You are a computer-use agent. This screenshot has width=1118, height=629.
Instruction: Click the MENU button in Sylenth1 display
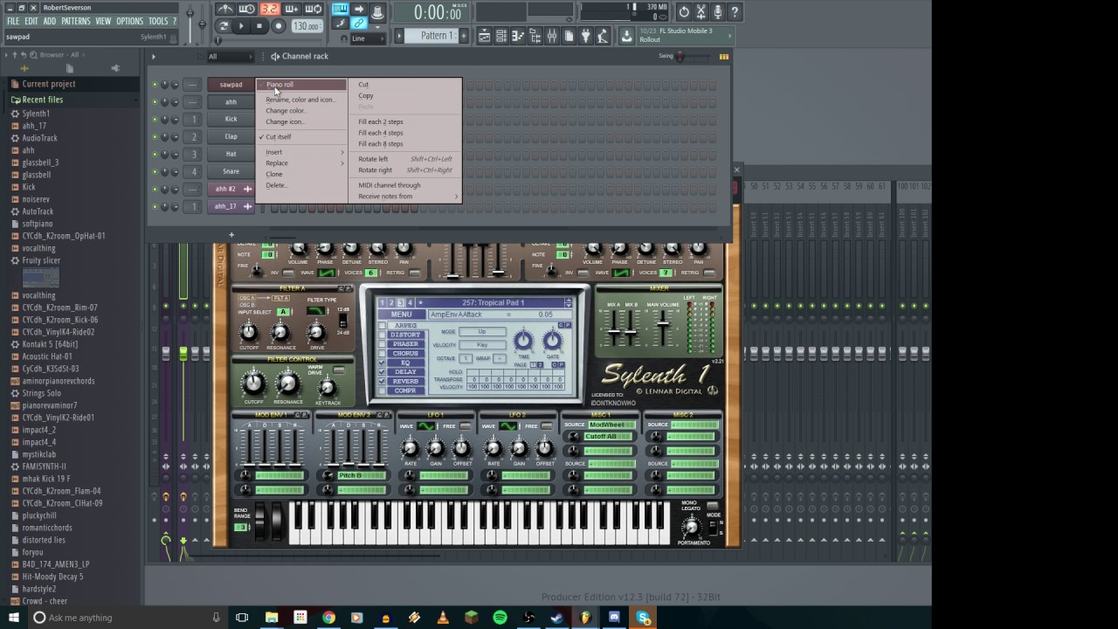coord(402,314)
